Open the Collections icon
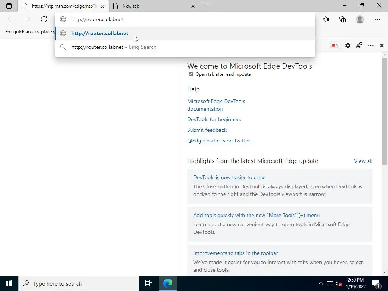 (x=343, y=19)
